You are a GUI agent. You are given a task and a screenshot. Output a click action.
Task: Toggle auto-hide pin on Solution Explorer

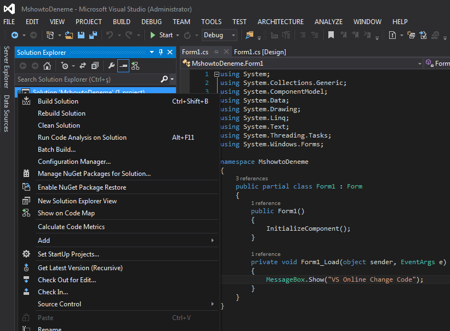pyautogui.click(x=161, y=52)
